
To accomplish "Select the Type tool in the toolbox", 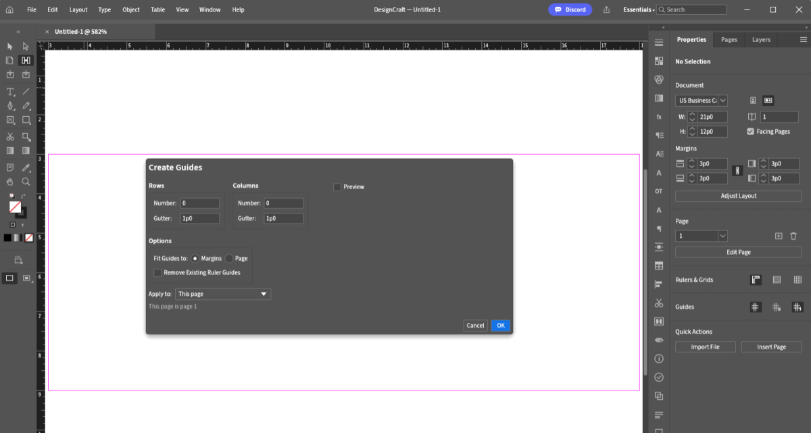I will [10, 91].
